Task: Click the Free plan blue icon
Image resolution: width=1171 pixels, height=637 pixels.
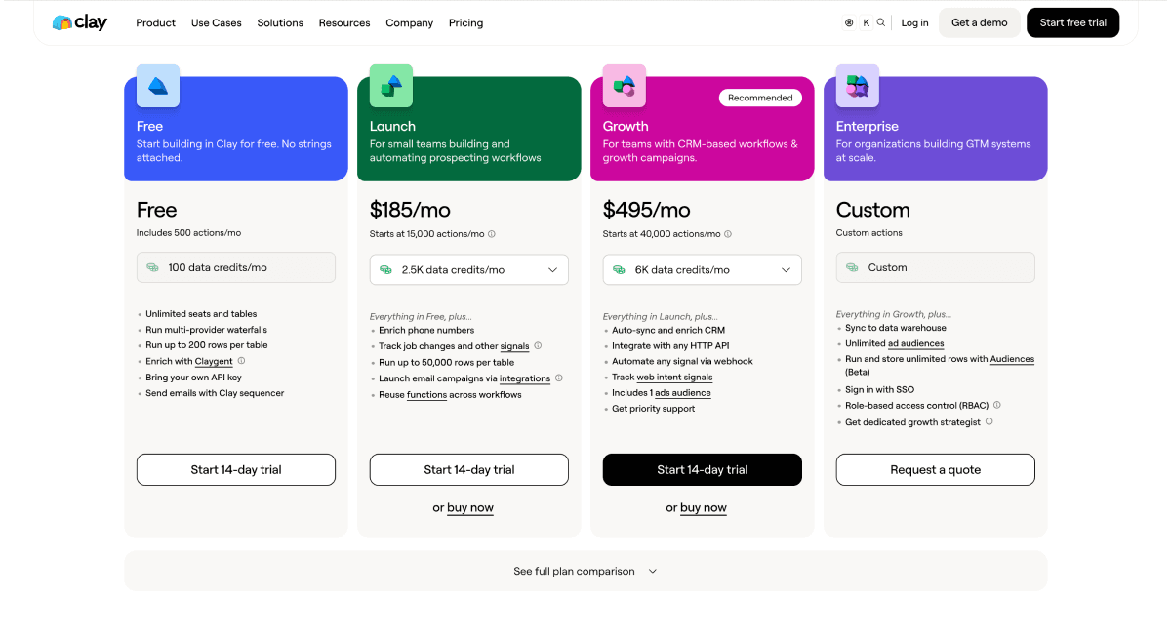Action: [158, 86]
